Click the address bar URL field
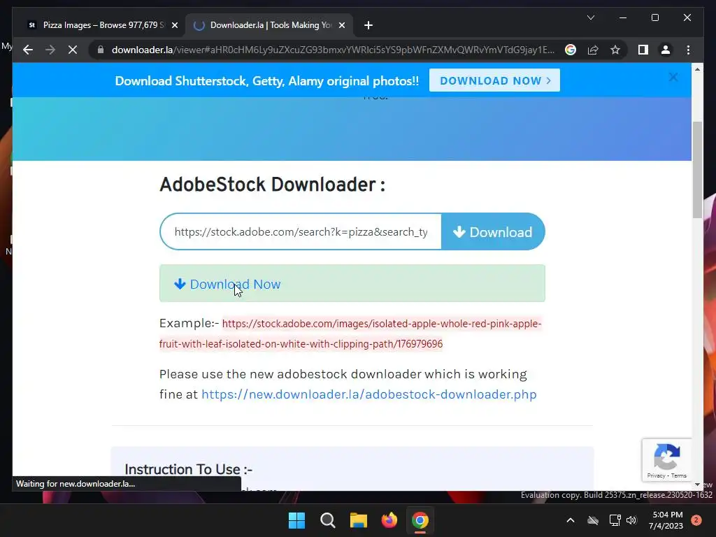The height and width of the screenshot is (537, 716). tap(333, 50)
